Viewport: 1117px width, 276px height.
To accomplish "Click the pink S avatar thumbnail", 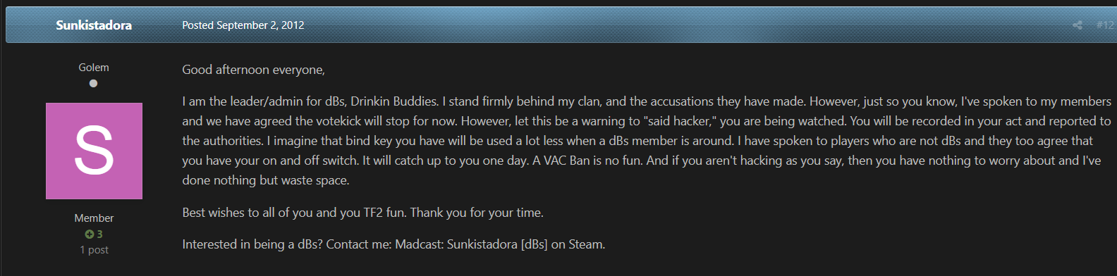I will click(x=94, y=151).
